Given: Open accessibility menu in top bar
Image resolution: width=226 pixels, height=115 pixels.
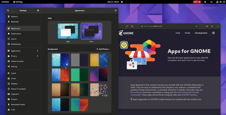Looking at the screenshot, I should click(x=205, y=2).
